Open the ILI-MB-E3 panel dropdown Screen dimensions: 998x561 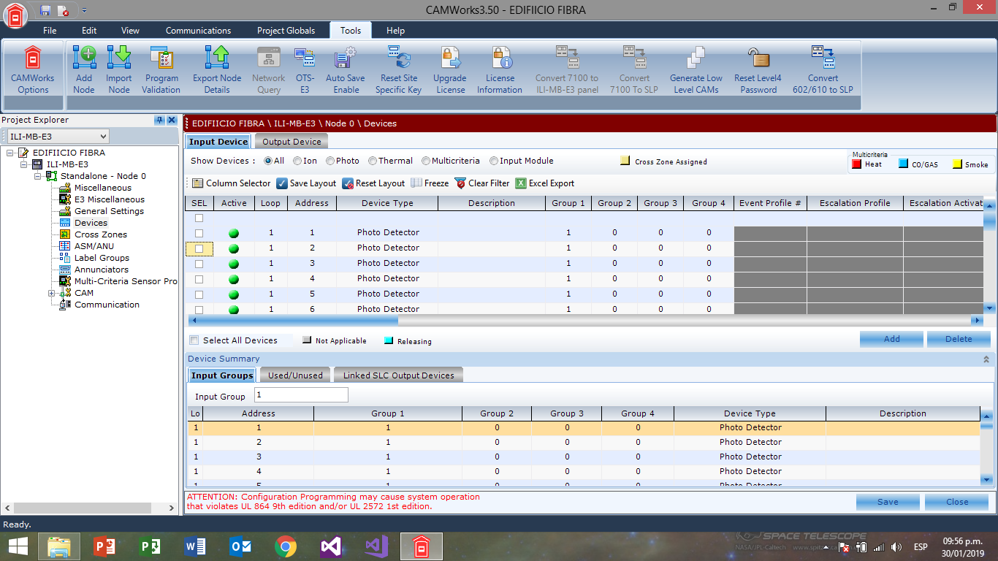[103, 137]
